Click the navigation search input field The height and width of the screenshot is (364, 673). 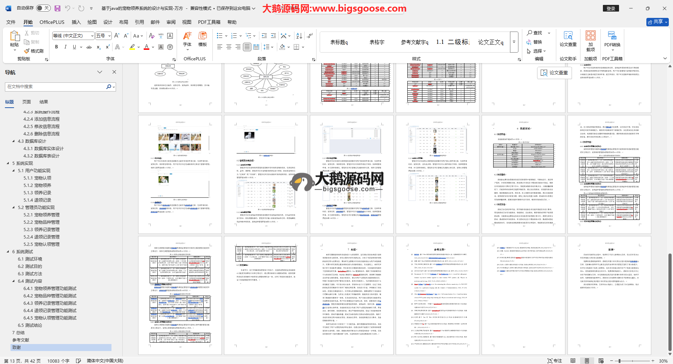coord(56,87)
